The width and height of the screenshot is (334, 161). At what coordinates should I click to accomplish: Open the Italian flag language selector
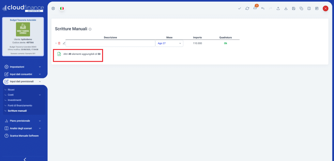click(62, 8)
